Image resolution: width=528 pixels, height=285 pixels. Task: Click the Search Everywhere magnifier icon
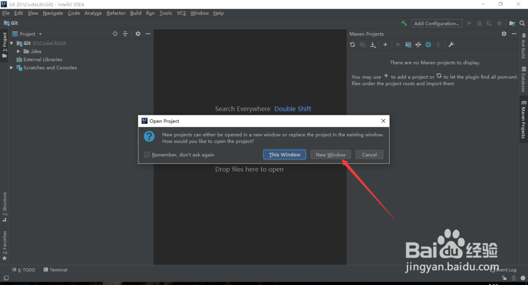click(522, 23)
